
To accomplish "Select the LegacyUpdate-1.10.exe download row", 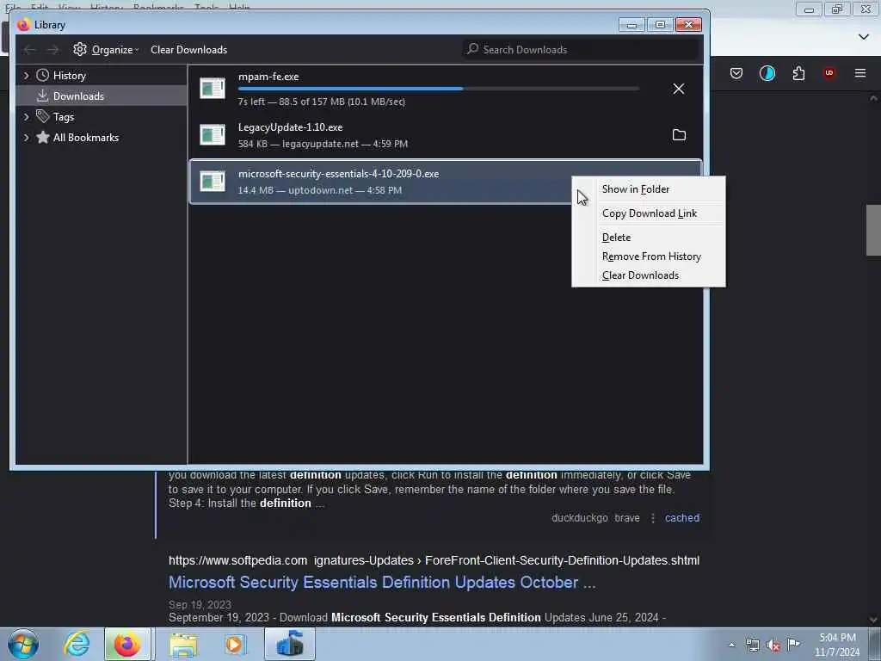I will click(446, 135).
